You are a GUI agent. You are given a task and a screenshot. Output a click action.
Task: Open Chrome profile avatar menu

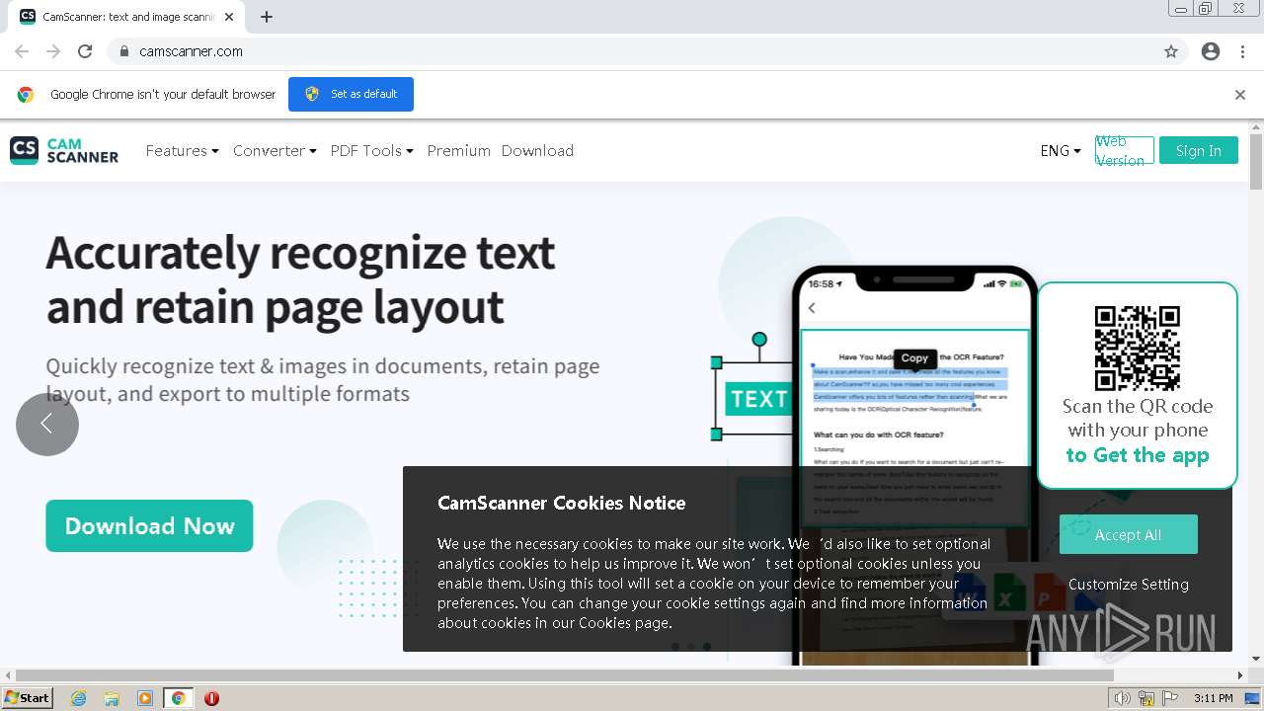(1211, 51)
